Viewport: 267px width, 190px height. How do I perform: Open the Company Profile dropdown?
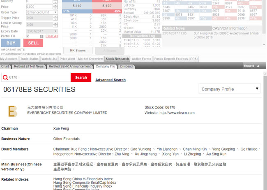[229, 88]
